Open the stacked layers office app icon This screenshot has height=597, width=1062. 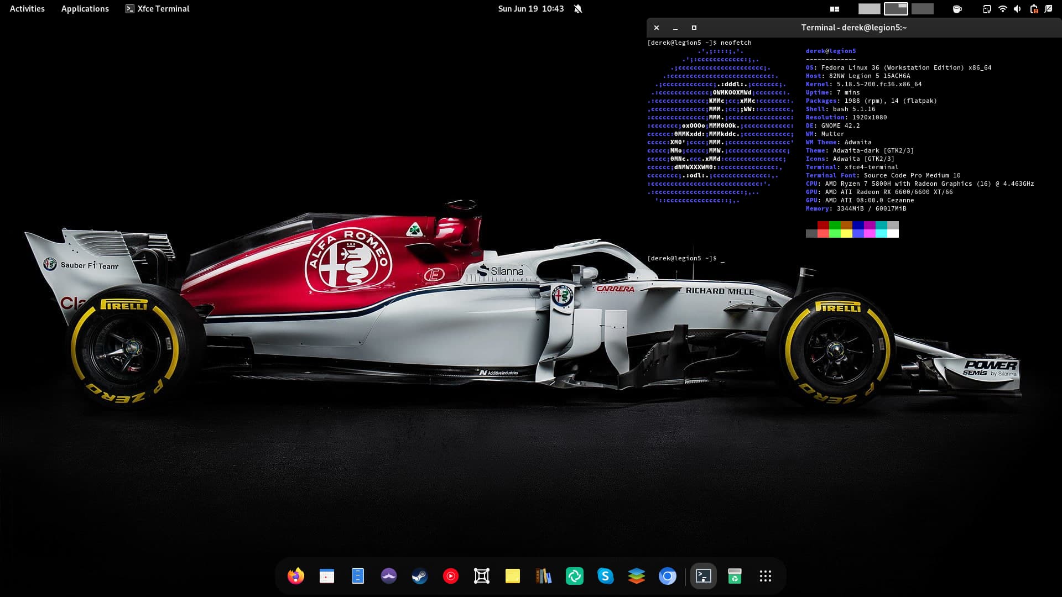637,576
